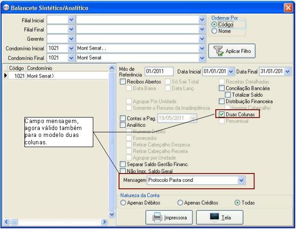Open the Data Final date picker
Screen dimensions: 296x229
[288, 72]
